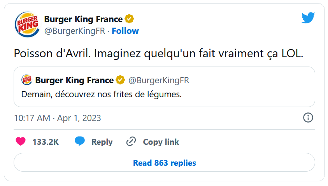Open Read 863 replies
Screen dimensions: 328x186
pyautogui.click(x=164, y=163)
